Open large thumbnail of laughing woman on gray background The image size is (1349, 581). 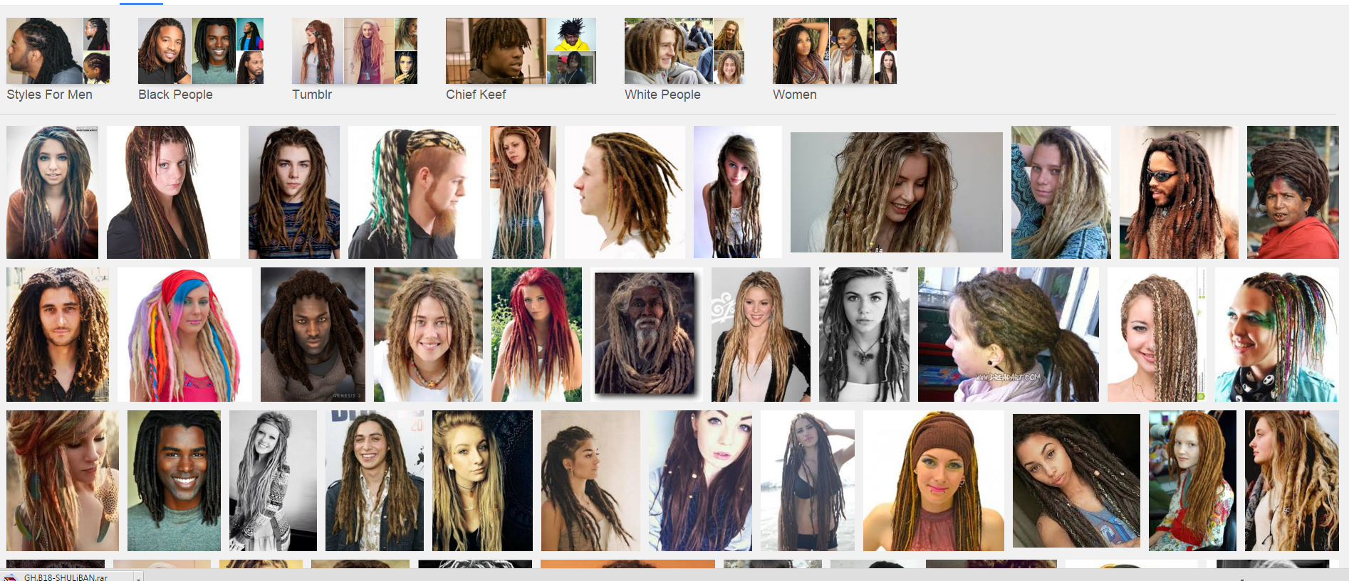(x=897, y=192)
